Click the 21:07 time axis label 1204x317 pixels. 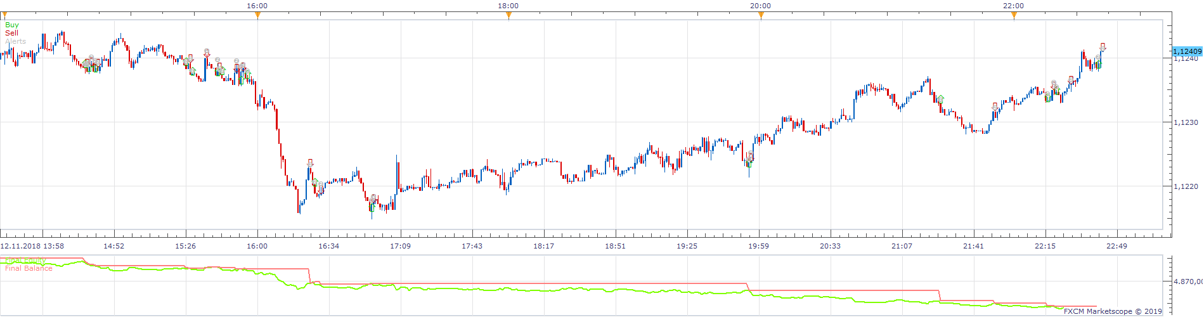(902, 246)
